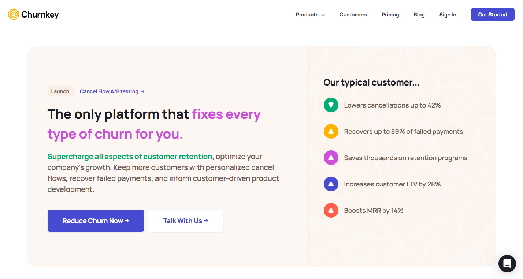Click the Launch badge
The width and height of the screenshot is (523, 279).
(x=60, y=91)
